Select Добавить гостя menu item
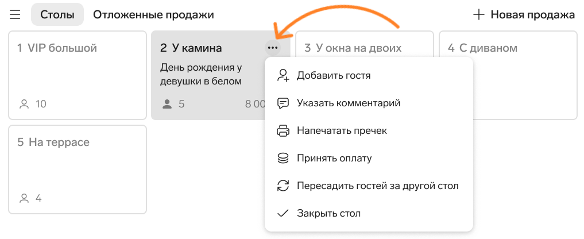This screenshot has width=584, height=239. tap(334, 75)
